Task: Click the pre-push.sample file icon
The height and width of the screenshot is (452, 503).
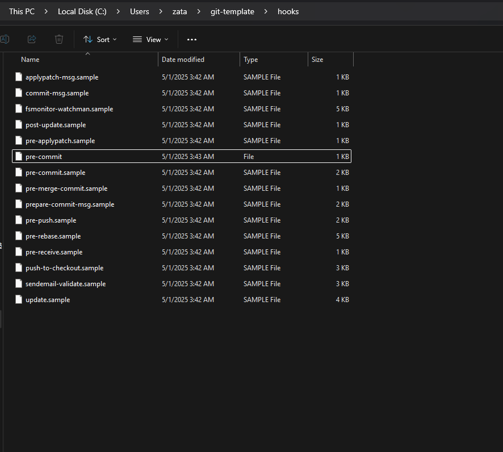Action: point(19,220)
